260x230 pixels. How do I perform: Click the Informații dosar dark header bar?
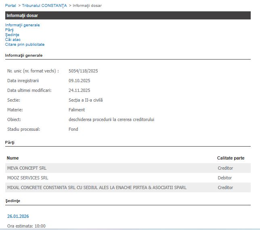128,15
